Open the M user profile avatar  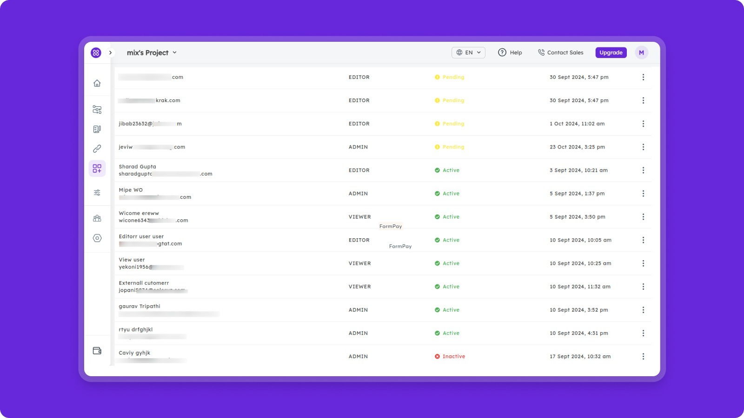pyautogui.click(x=641, y=52)
